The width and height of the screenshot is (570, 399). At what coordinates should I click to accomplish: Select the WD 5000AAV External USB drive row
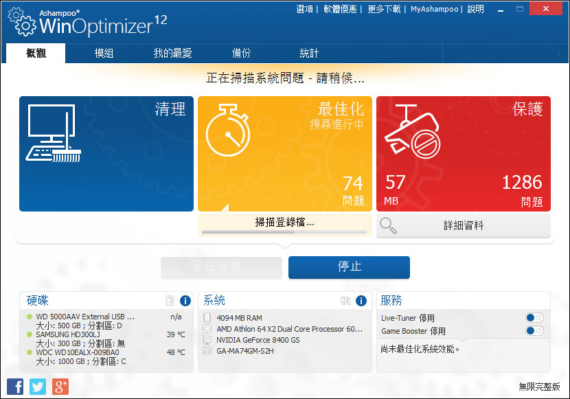click(x=106, y=321)
